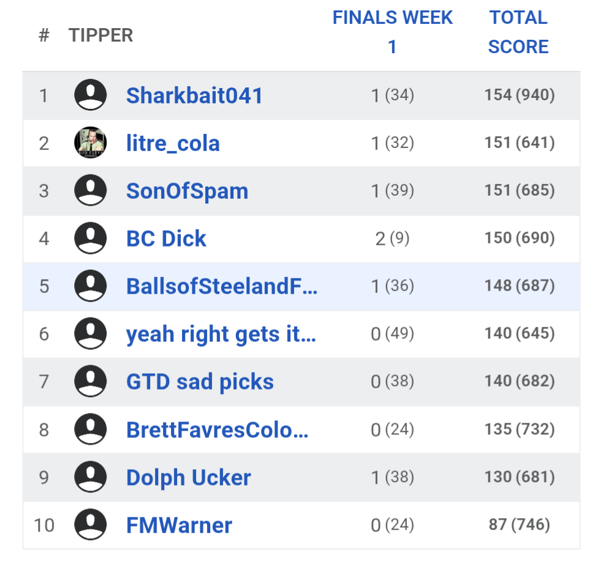The height and width of the screenshot is (564, 606).
Task: Click the avatar icon beside BrettFavresColo…
Action: click(x=90, y=429)
